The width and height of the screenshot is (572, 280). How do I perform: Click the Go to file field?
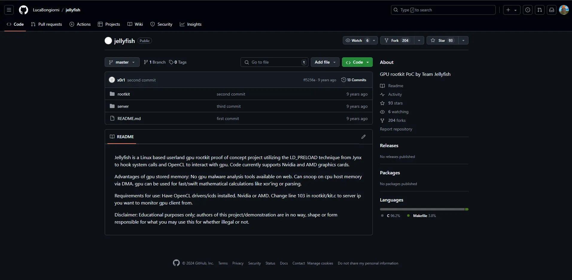tap(274, 62)
